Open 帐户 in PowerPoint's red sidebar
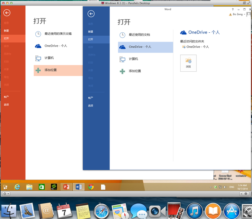The width and height of the screenshot is (252, 219). point(6,97)
